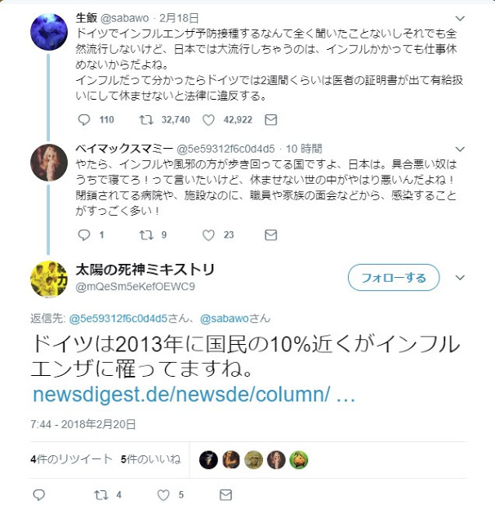Reply to ベイマックスマミー's tweet
Image resolution: width=495 pixels, height=523 pixels.
83,235
